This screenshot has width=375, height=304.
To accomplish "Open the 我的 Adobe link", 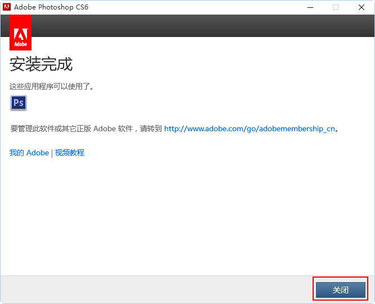I will tap(29, 153).
